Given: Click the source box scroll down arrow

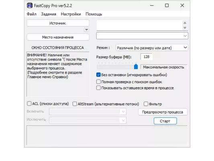Looking at the screenshot, I should 185,28.
